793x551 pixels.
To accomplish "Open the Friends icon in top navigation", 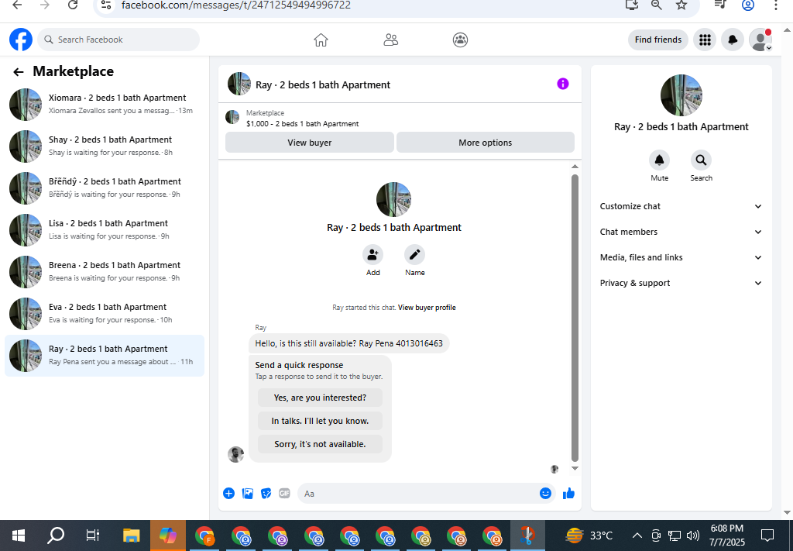I will (390, 40).
